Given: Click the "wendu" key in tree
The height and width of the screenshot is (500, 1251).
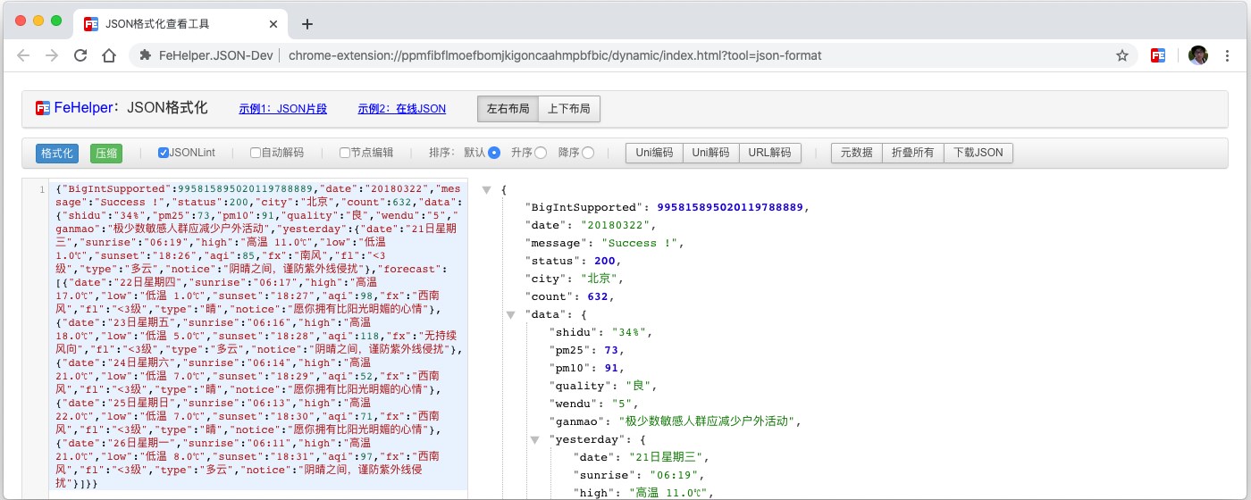Looking at the screenshot, I should pos(575,404).
